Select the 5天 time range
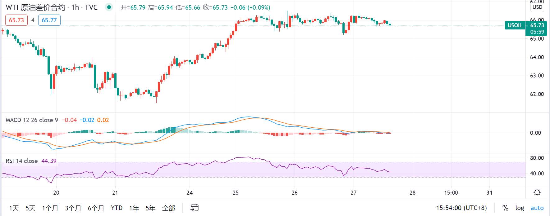Screen dimensions: 550x216 (30, 208)
